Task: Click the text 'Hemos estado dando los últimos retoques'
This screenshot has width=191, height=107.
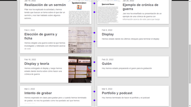Action: point(120,39)
